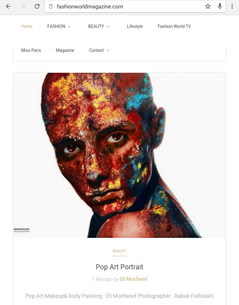This screenshot has width=239, height=305.
Task: Open the Pop Art Portrait article title
Action: pyautogui.click(x=119, y=267)
